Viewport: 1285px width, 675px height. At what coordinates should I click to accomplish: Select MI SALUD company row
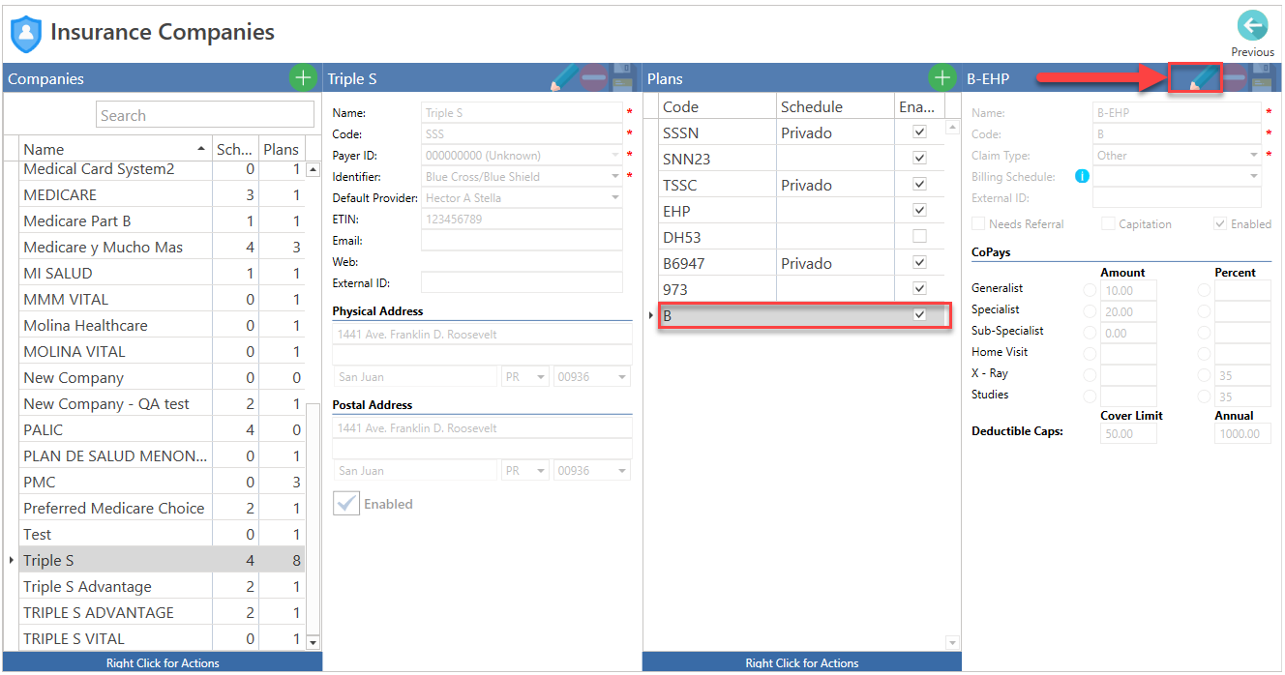(163, 273)
